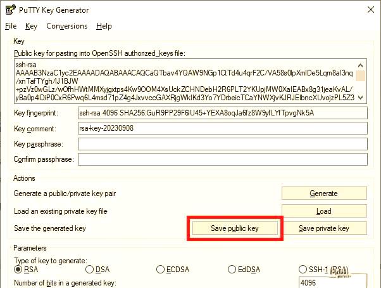Click 'Type of key to generate:' label

[50, 261]
